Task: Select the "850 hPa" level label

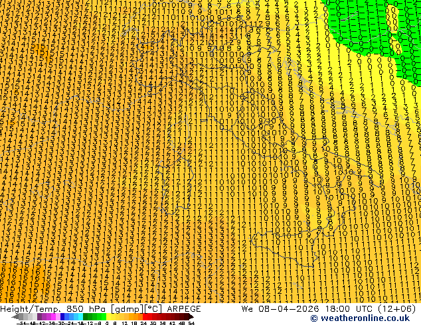Action: (86, 309)
